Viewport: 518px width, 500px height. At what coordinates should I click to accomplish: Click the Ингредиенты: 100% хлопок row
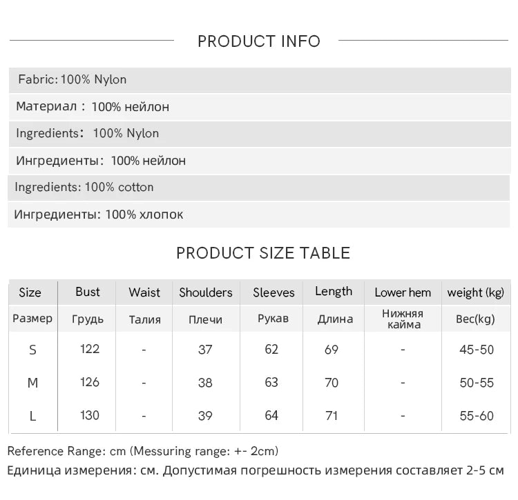(x=259, y=214)
